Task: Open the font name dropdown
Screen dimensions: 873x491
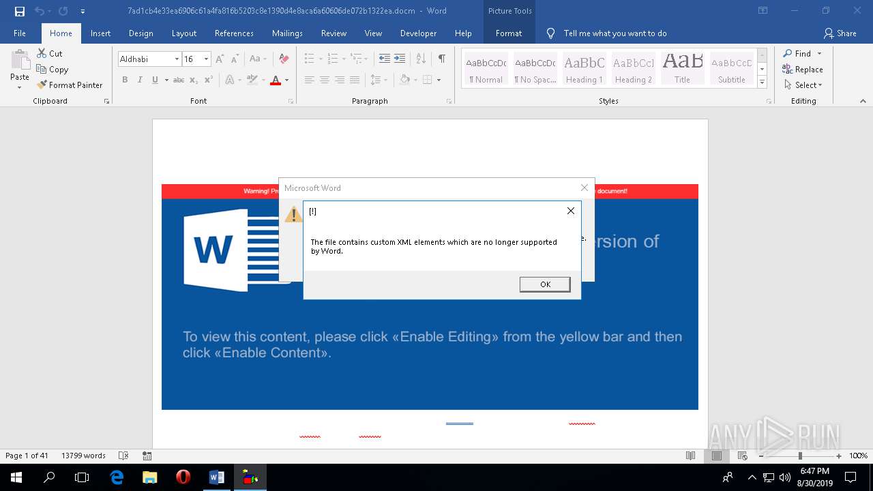Action: click(177, 59)
